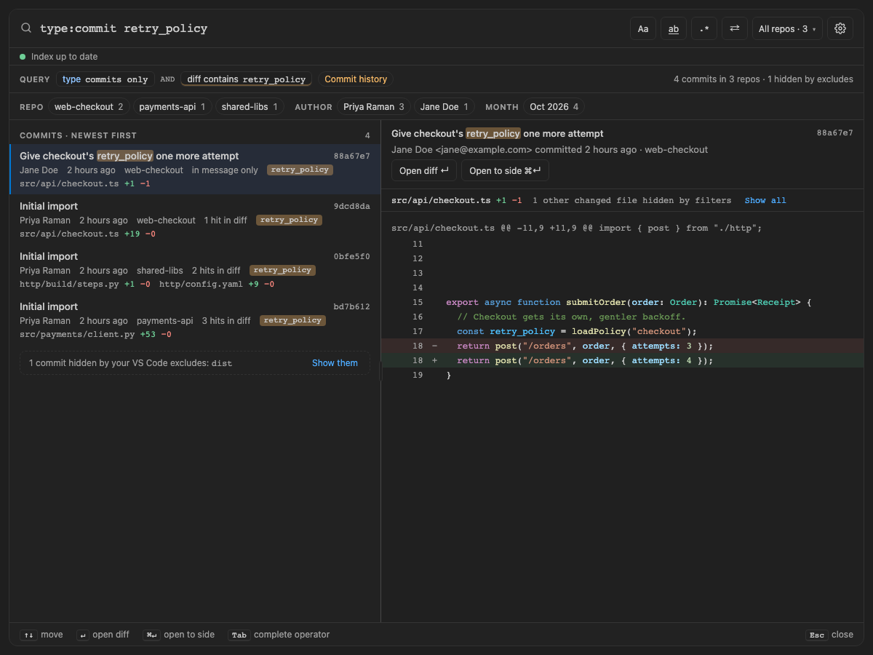Select Initial import commit 9dcd8da
The height and width of the screenshot is (655, 873).
195,219
